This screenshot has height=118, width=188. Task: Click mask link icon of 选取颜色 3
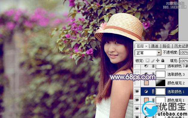point(153,74)
